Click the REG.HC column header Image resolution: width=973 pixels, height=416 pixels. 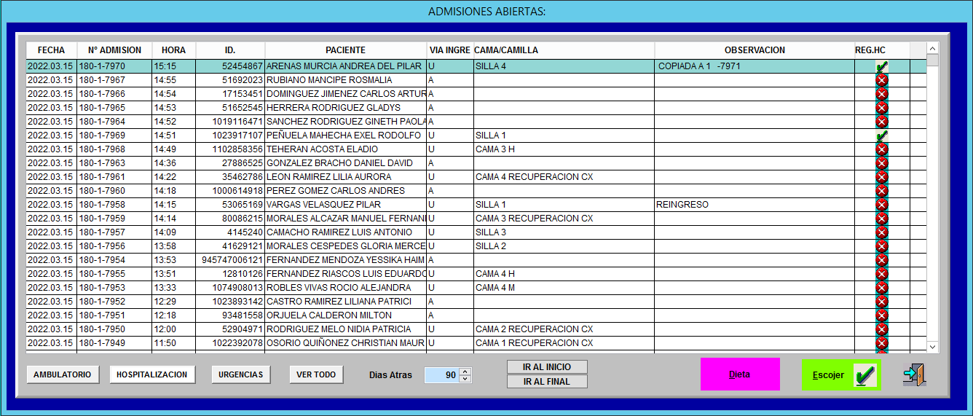882,50
